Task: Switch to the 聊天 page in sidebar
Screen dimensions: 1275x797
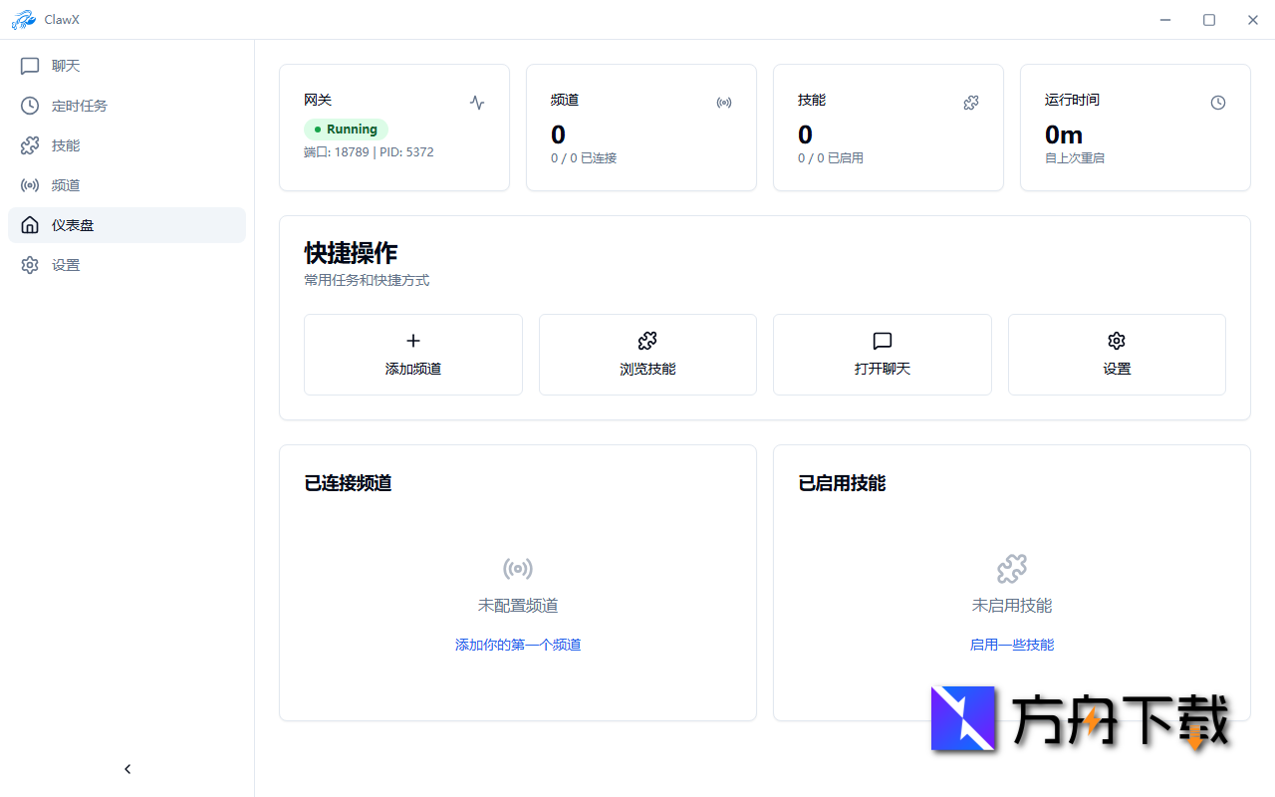Action: point(66,66)
